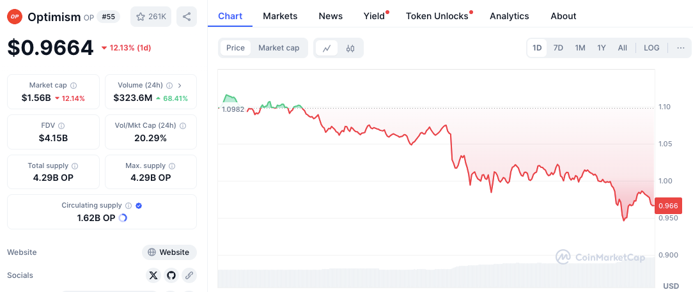Open the chart more options menu
The height and width of the screenshot is (292, 693).
pos(680,48)
